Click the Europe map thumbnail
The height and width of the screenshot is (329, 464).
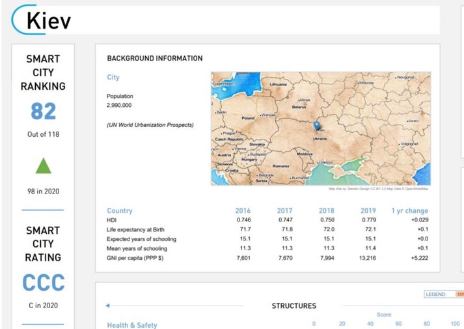tap(321, 128)
